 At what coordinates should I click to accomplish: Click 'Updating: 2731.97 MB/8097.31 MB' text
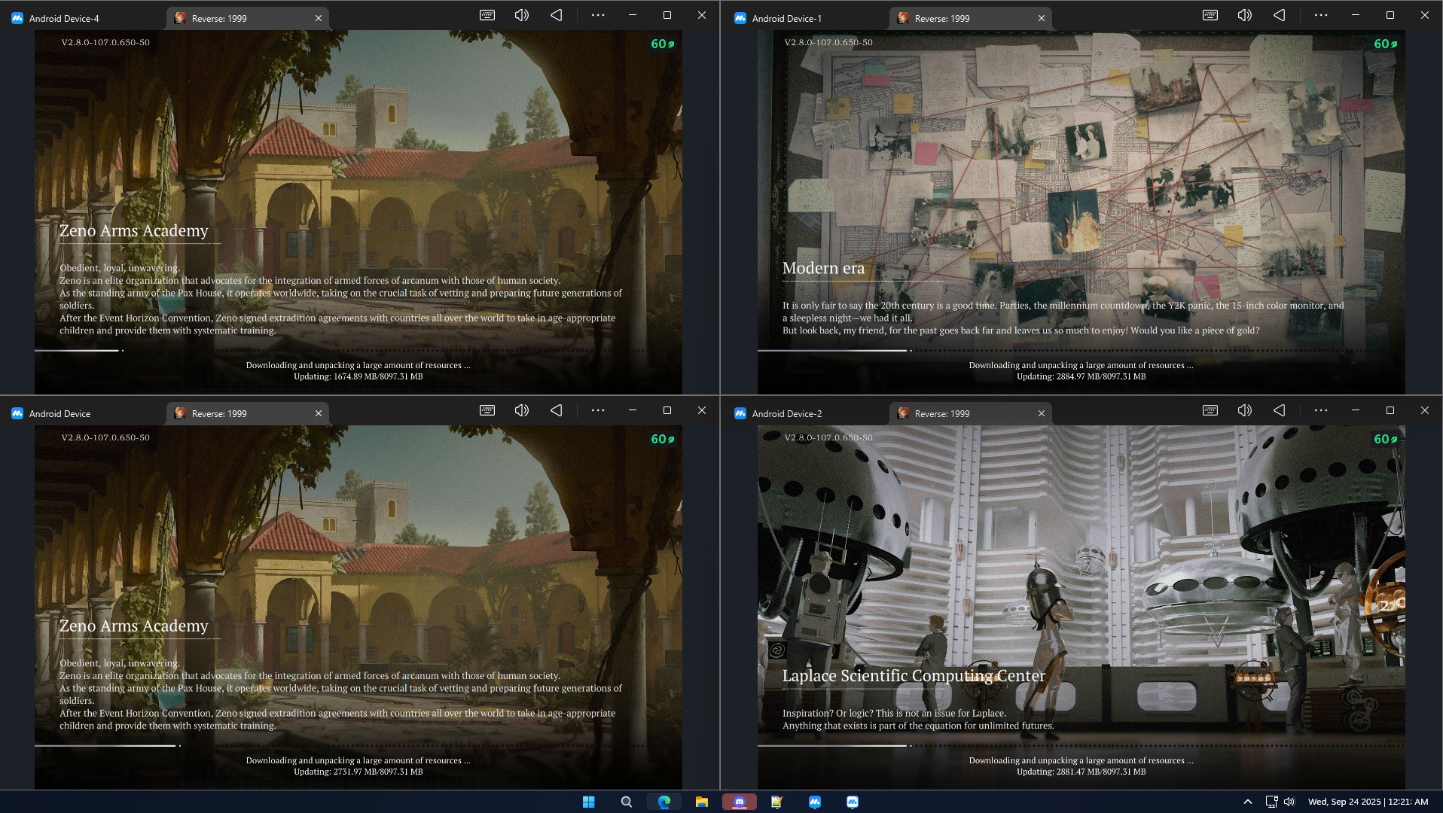point(358,772)
